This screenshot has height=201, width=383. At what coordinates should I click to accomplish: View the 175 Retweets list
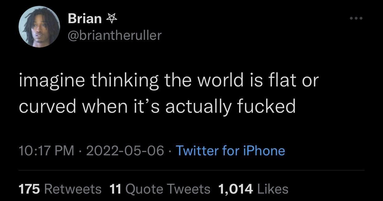click(60, 189)
